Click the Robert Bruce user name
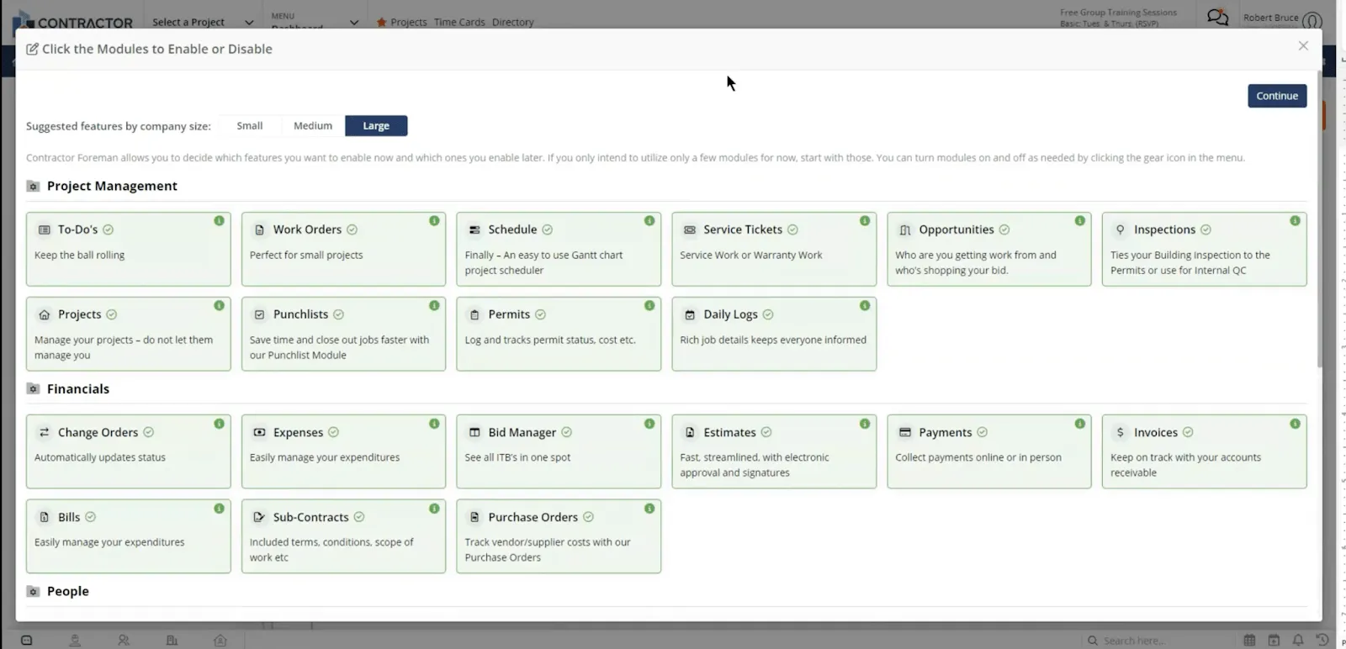Image resolution: width=1346 pixels, height=649 pixels. 1270,18
